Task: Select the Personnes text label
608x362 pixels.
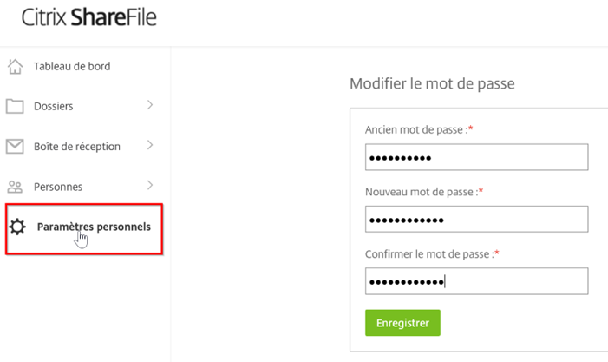Action: pyautogui.click(x=58, y=187)
